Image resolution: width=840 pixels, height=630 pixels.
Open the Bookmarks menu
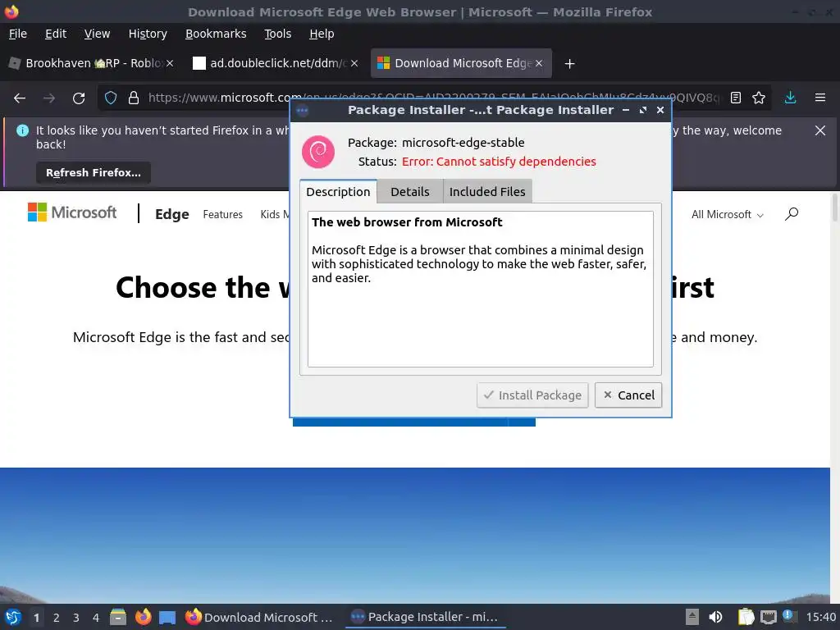[216, 34]
